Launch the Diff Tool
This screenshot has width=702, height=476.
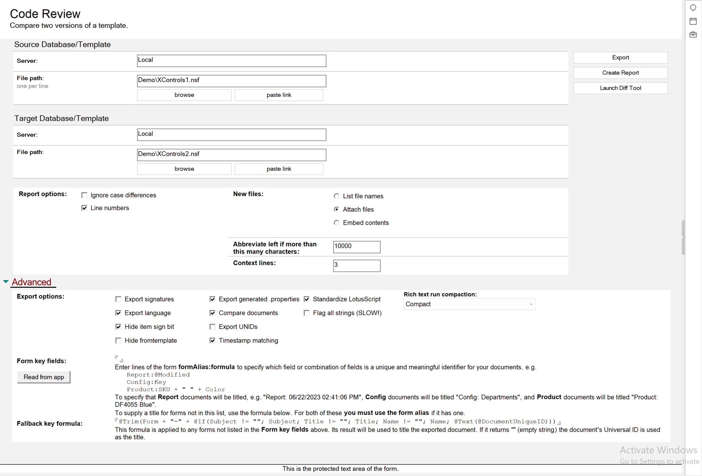620,88
